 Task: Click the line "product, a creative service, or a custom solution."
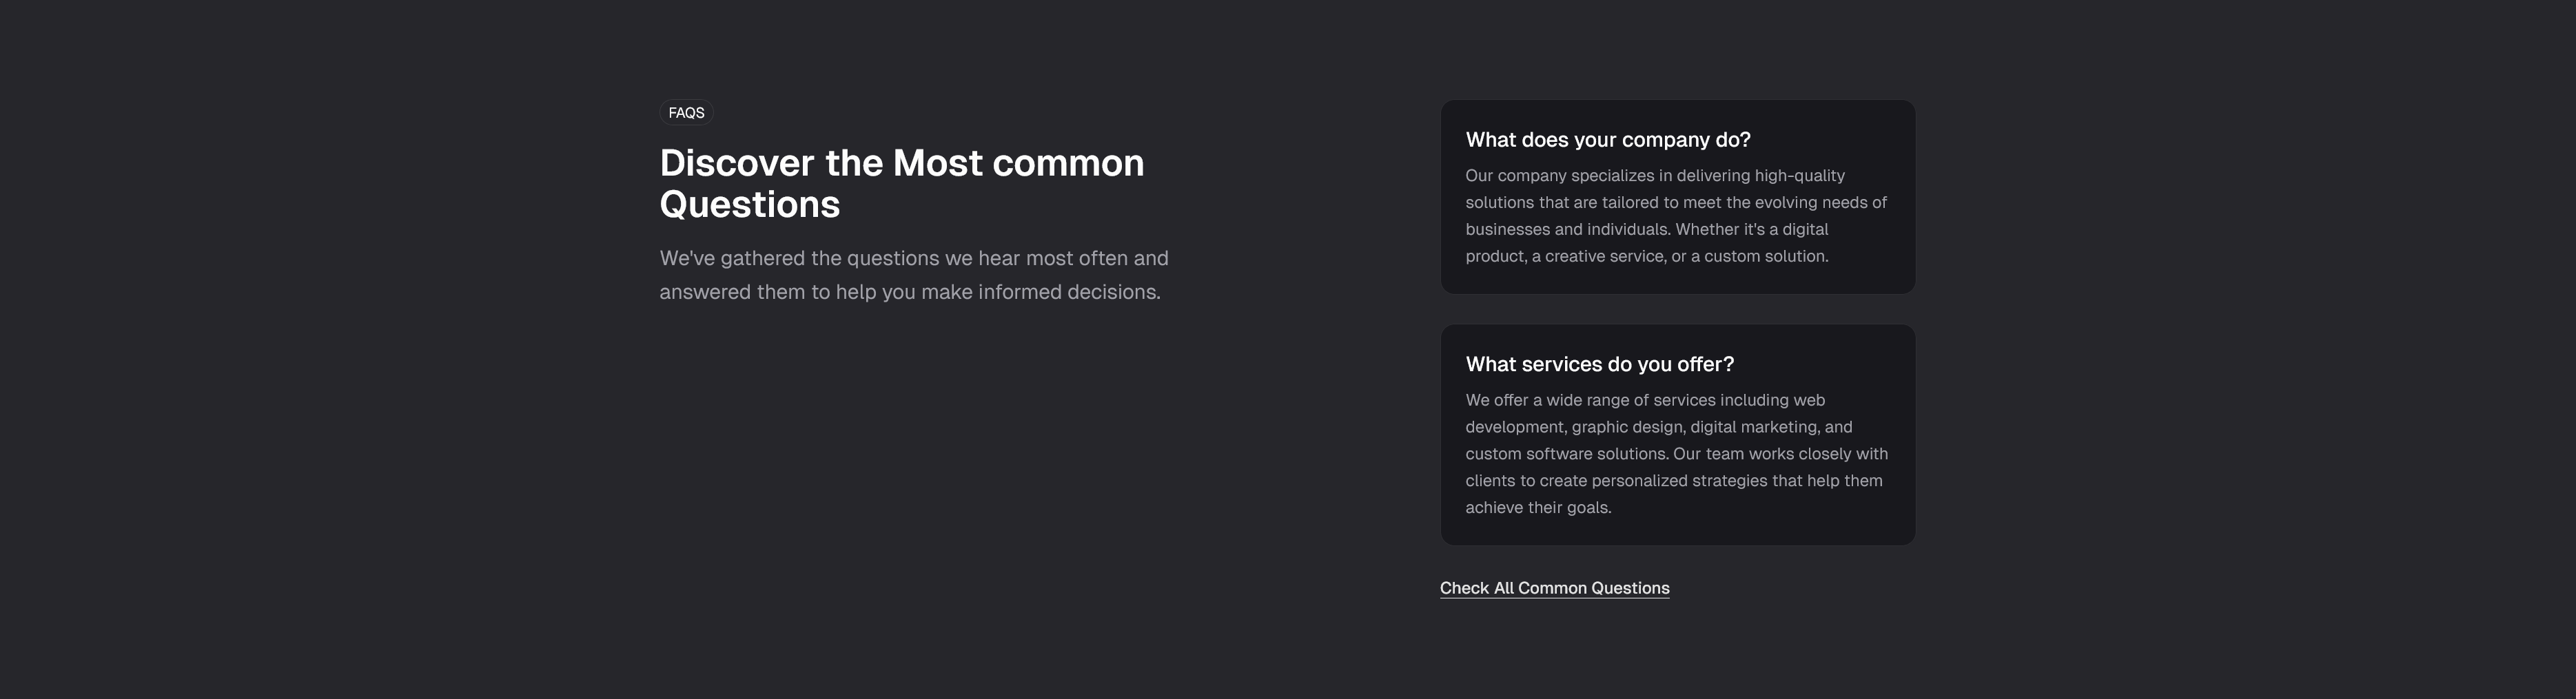[1646, 257]
